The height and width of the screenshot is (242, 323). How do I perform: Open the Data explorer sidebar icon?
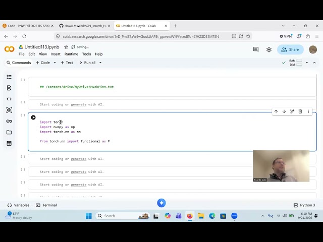pyautogui.click(x=9, y=110)
